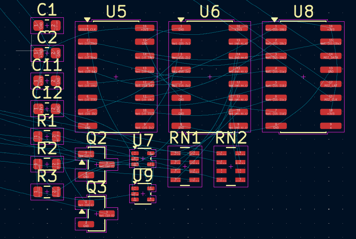
Task: Click U8 pad 1 labeled Net-(U5-I0b)
Action: click(276, 28)
